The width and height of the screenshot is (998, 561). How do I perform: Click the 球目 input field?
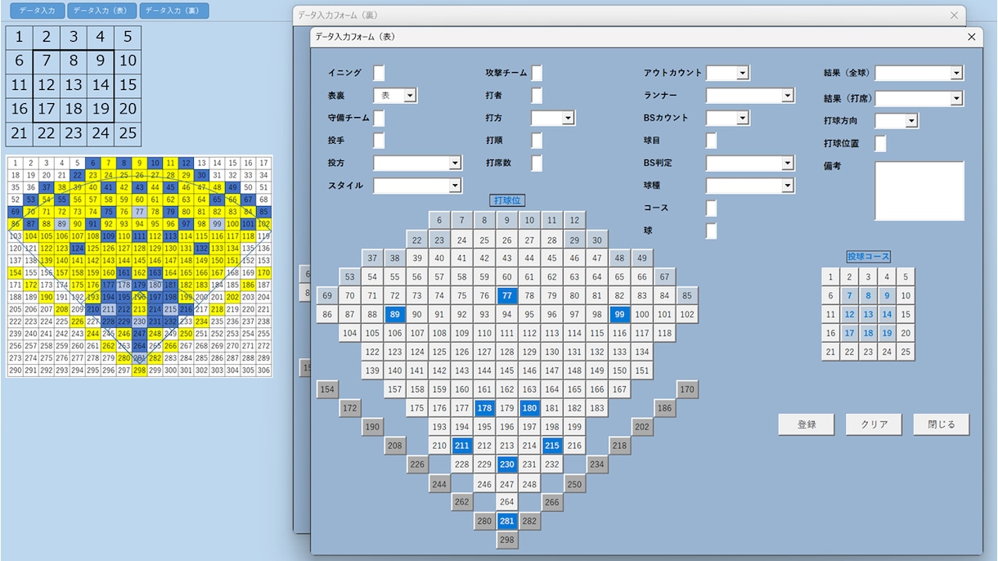(712, 141)
